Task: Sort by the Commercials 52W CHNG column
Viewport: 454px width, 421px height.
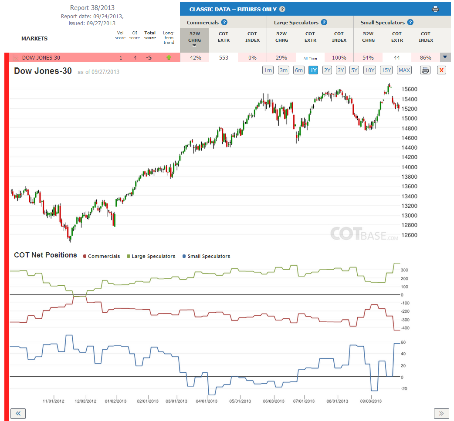Action: pyautogui.click(x=195, y=40)
